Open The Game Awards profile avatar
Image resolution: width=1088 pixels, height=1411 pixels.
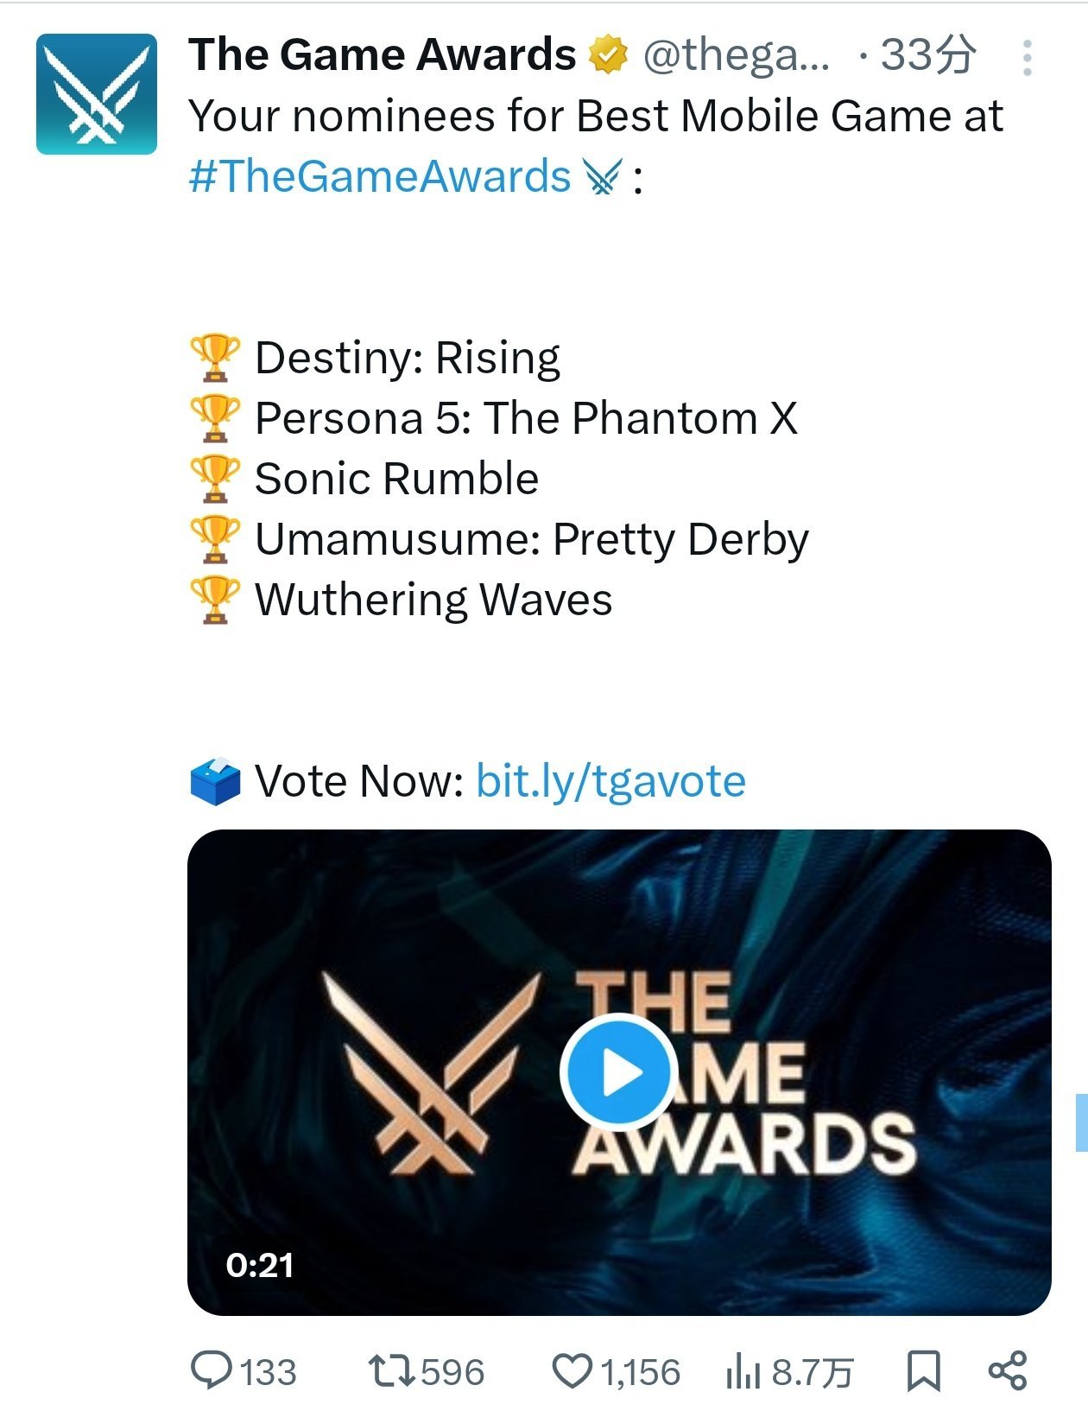click(97, 94)
